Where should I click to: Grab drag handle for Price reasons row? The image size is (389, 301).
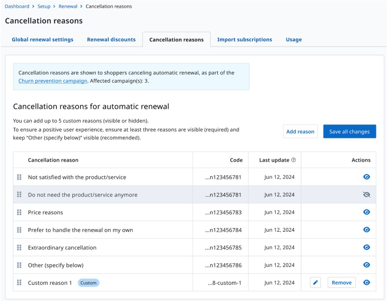(19, 212)
